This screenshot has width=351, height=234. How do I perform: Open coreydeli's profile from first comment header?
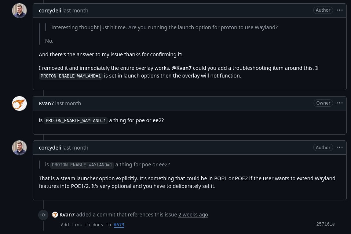(x=50, y=11)
